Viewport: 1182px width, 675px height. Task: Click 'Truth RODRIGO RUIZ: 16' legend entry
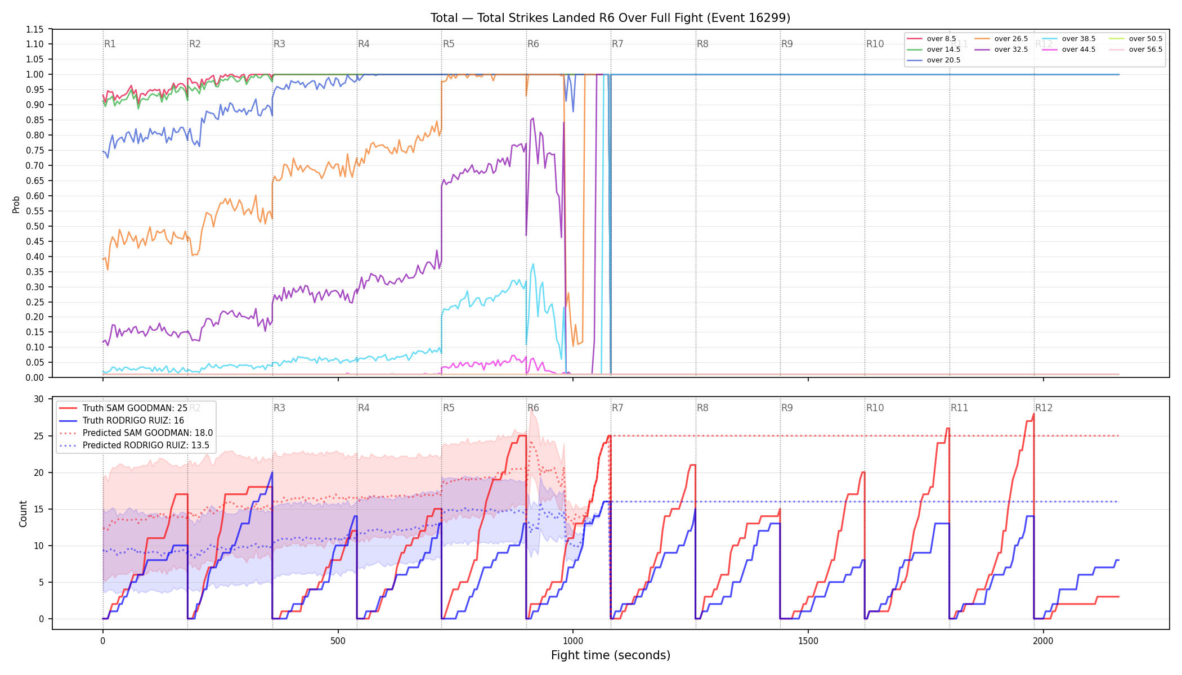pyautogui.click(x=122, y=421)
